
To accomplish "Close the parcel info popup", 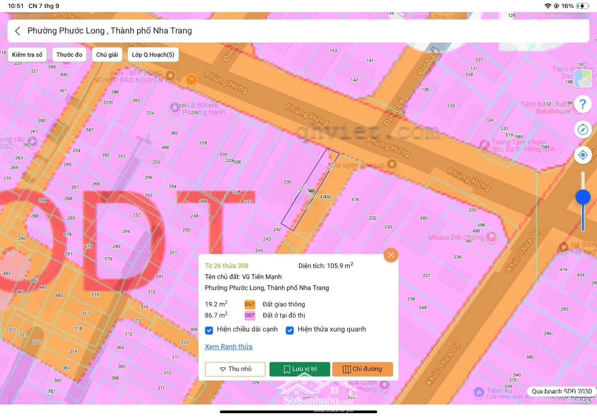I will pyautogui.click(x=391, y=255).
